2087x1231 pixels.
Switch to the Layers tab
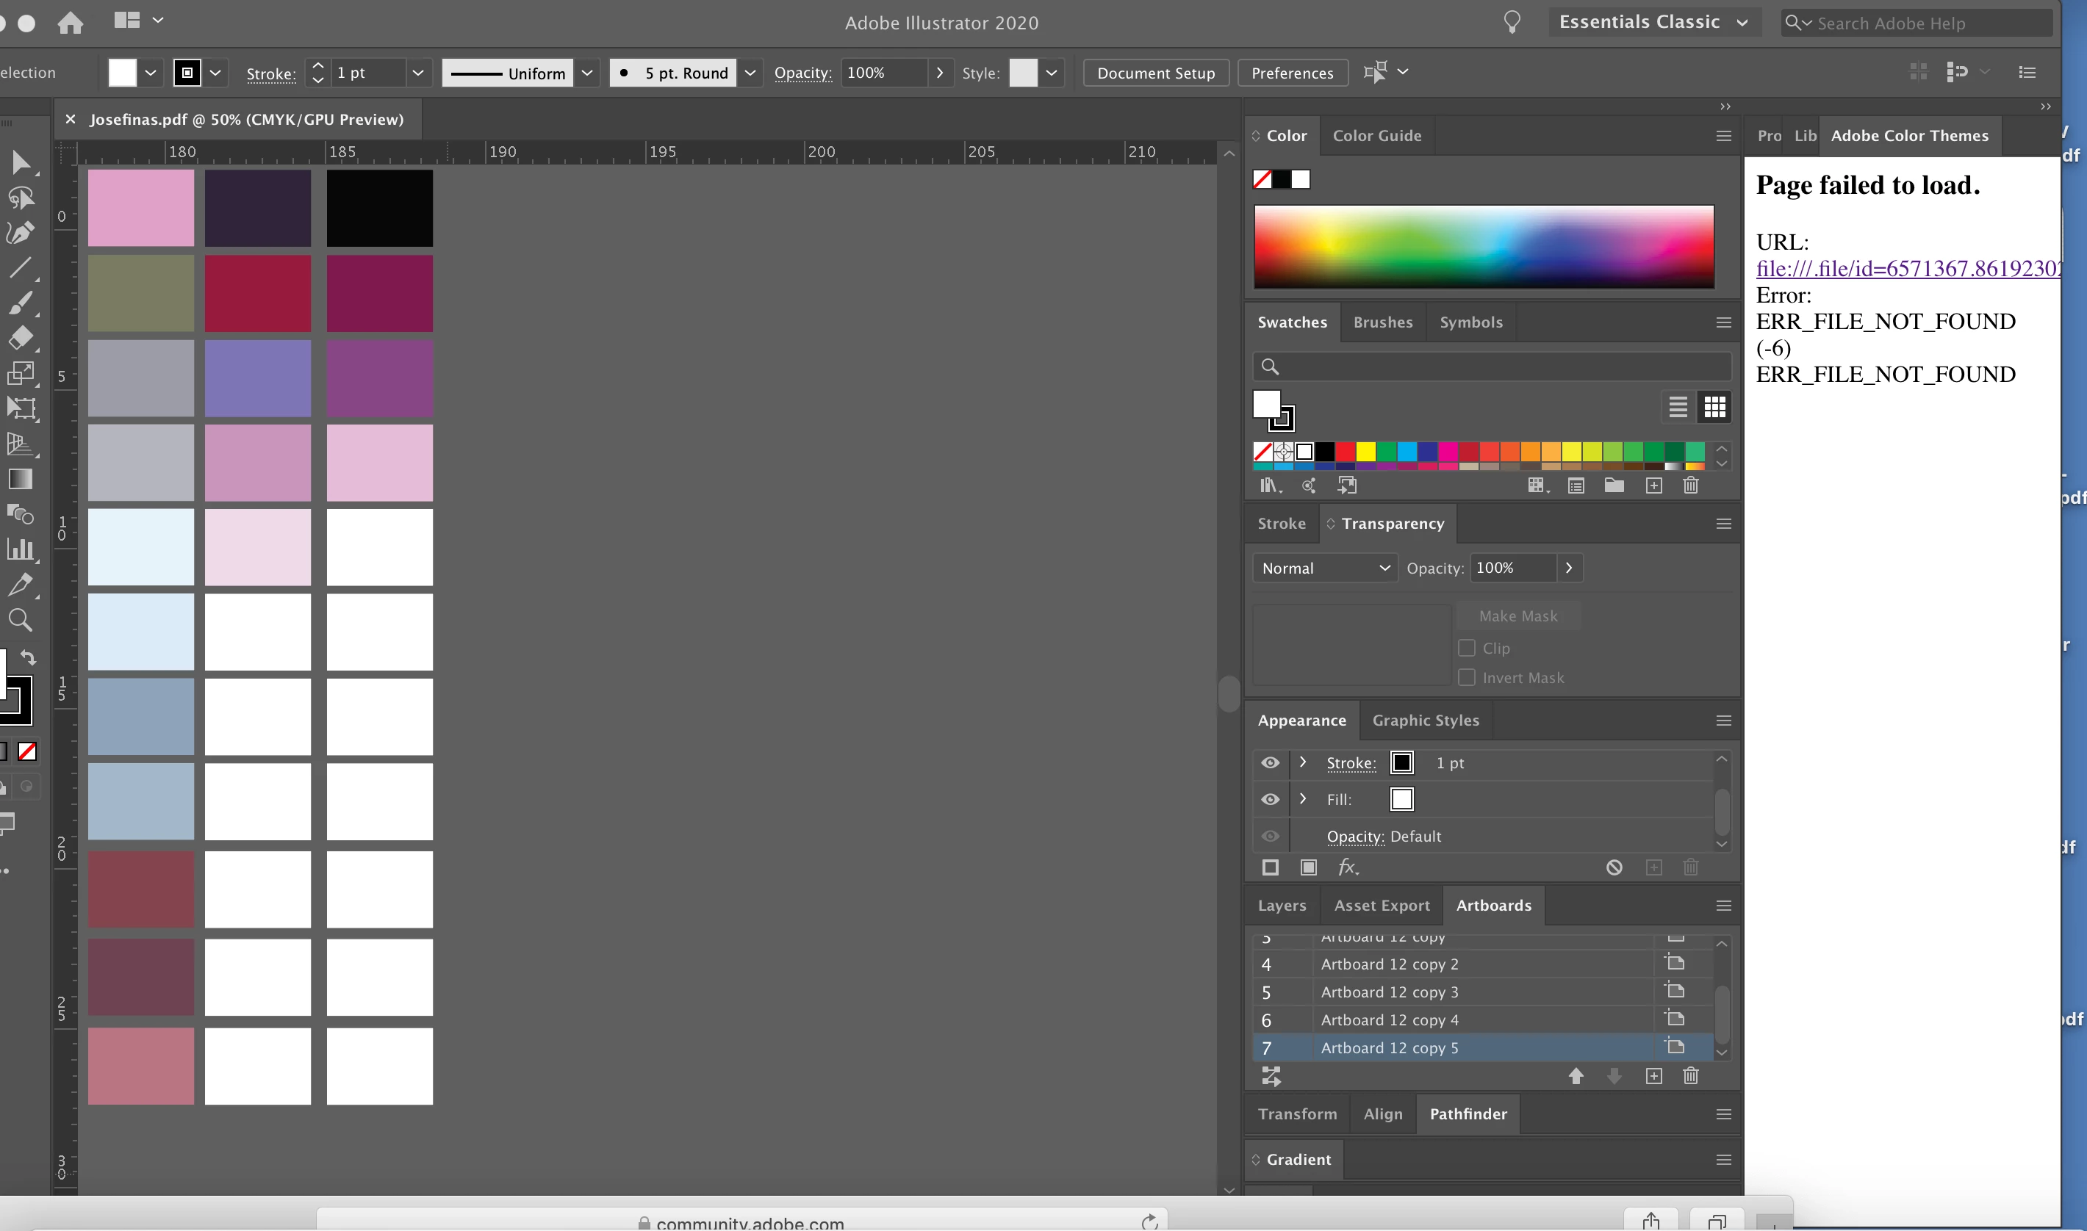1282,906
